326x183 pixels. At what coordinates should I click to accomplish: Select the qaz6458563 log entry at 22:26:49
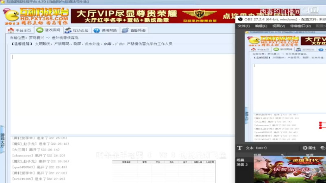click(x=40, y=167)
